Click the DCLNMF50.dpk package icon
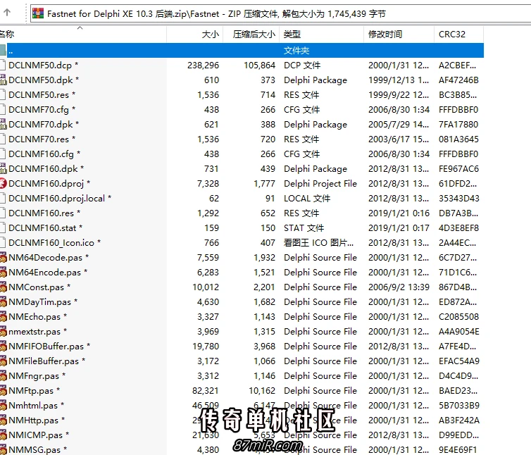Viewport: 531px width, 455px height. click(x=3, y=80)
